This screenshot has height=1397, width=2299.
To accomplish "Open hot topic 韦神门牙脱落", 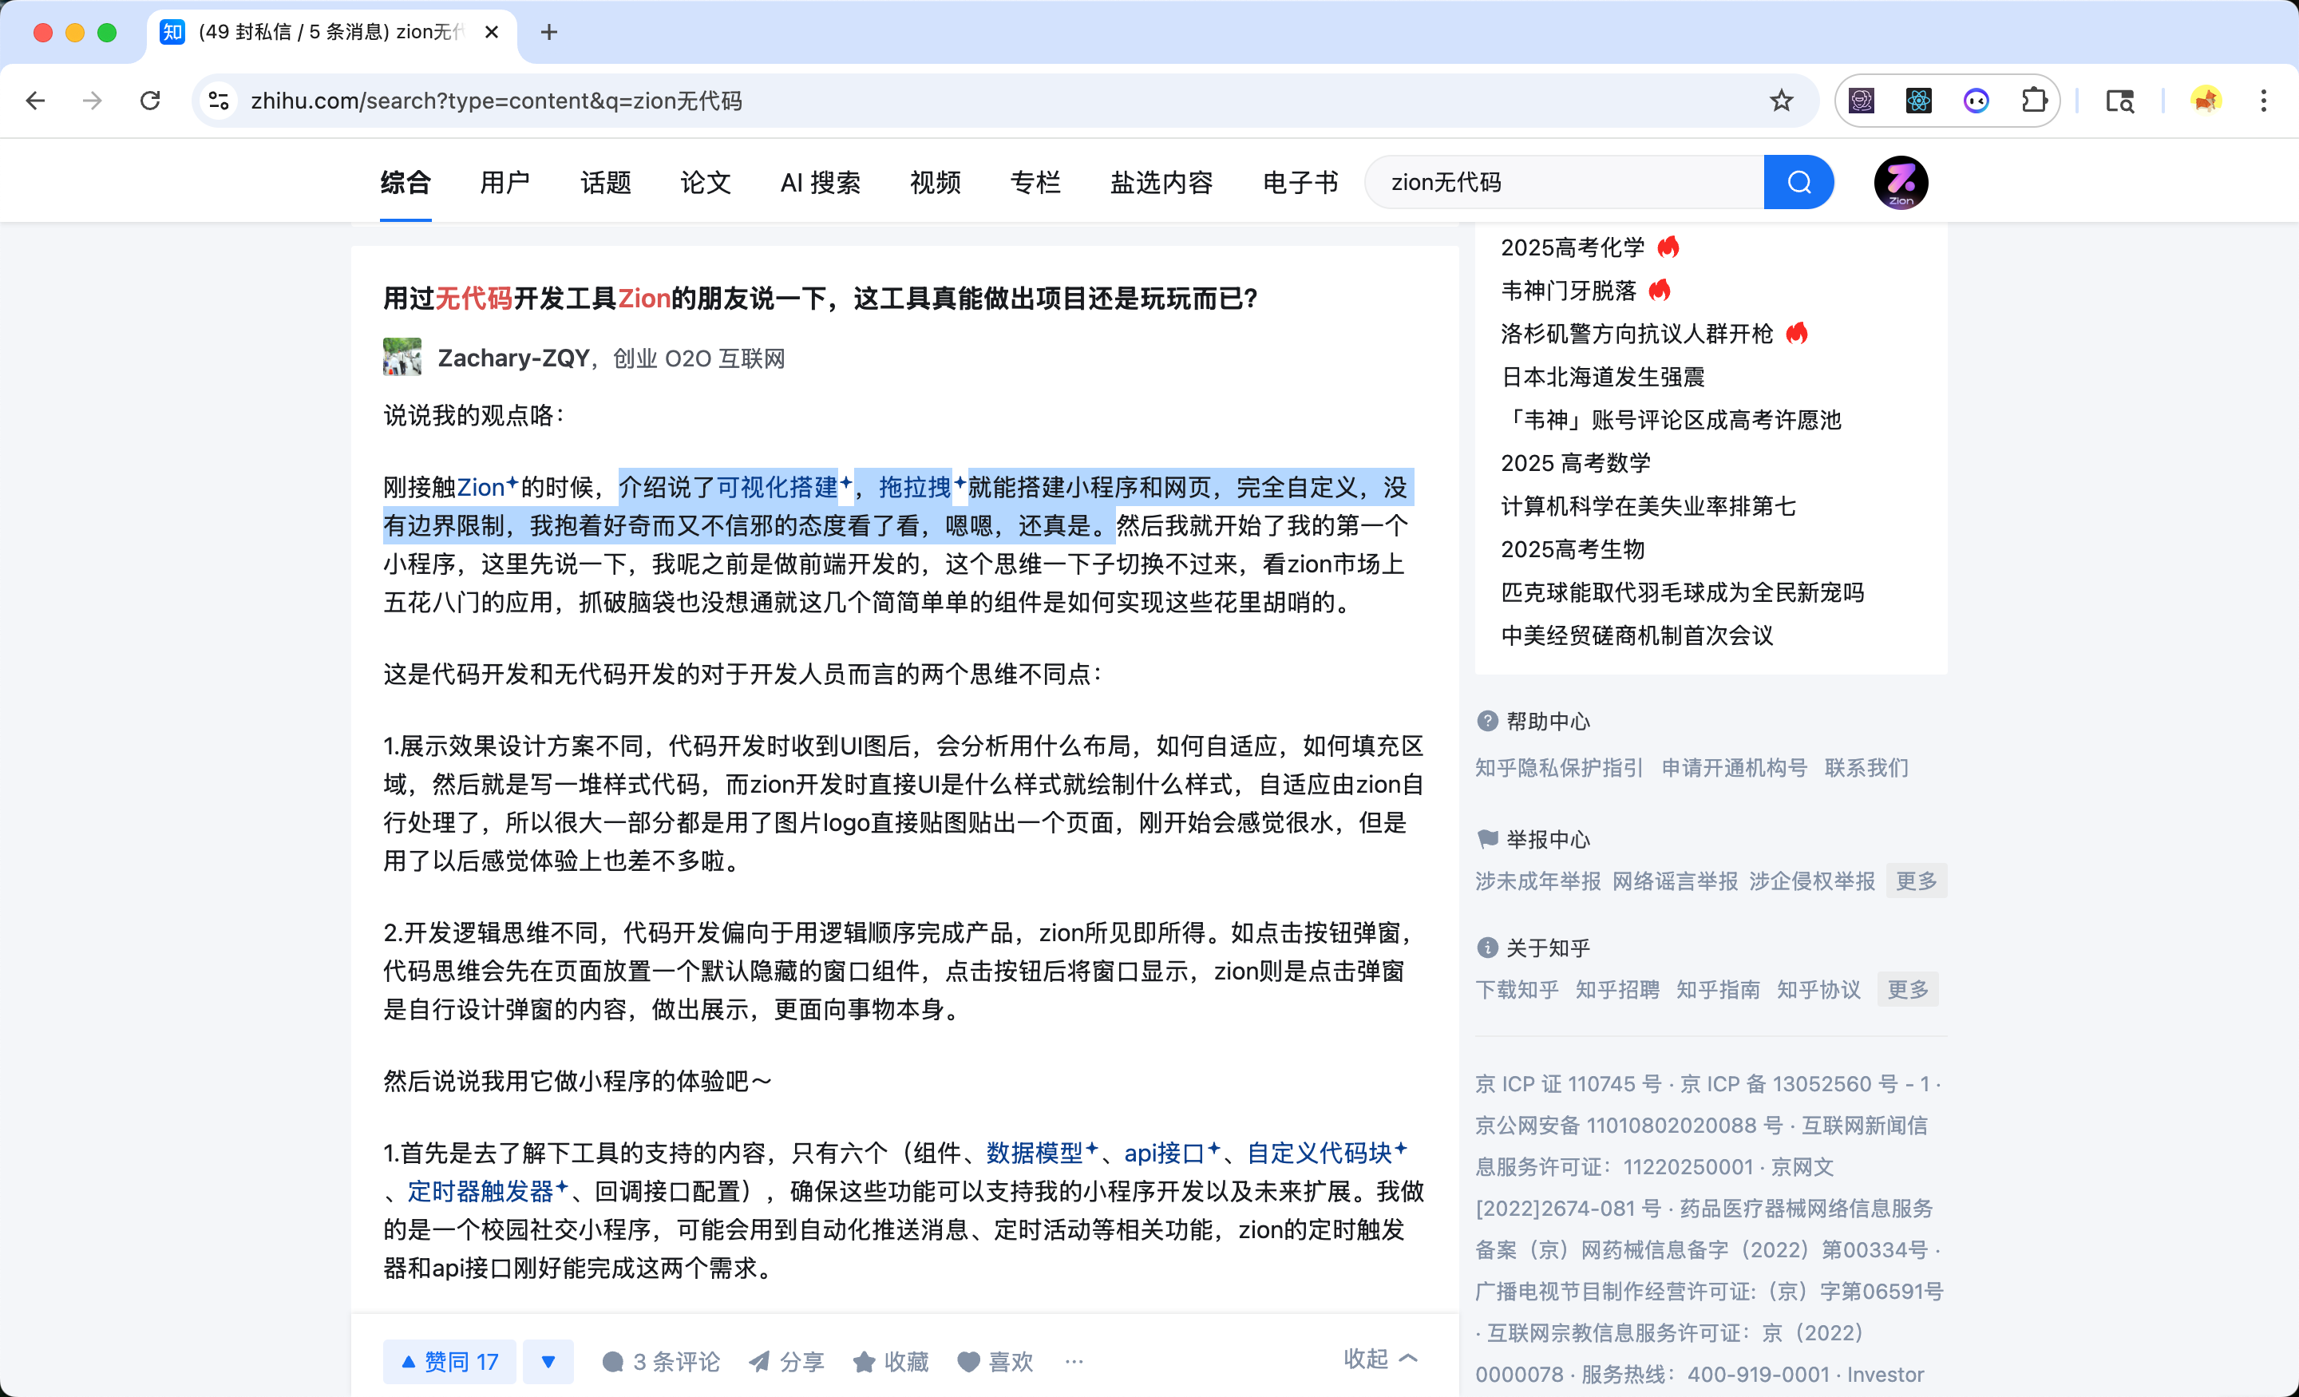I will [1569, 291].
